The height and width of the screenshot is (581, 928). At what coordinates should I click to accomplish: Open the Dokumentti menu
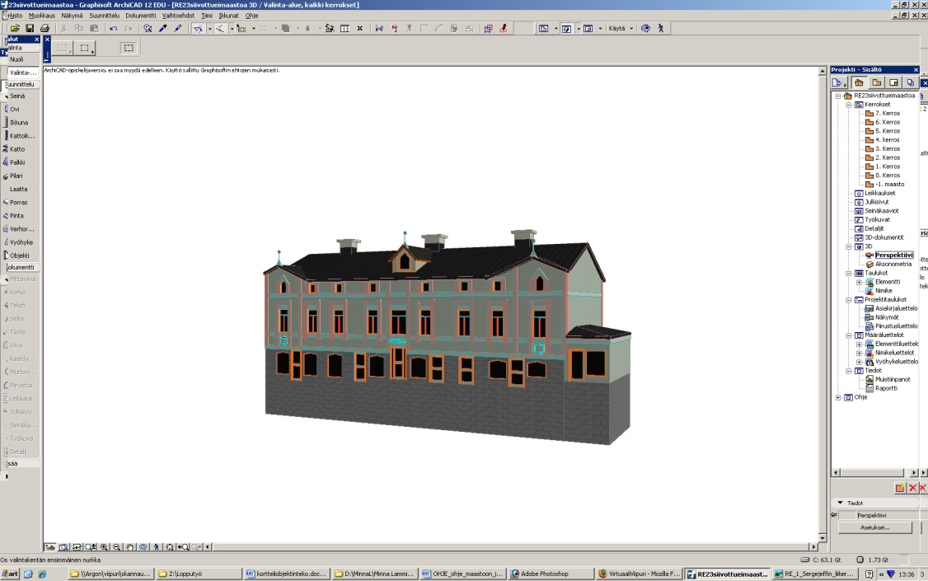[x=141, y=16]
